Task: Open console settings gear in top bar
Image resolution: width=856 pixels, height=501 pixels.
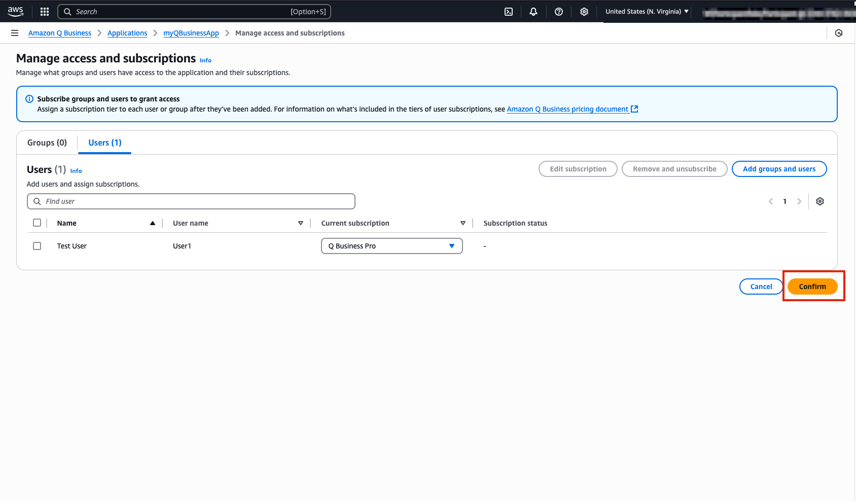Action: point(584,12)
